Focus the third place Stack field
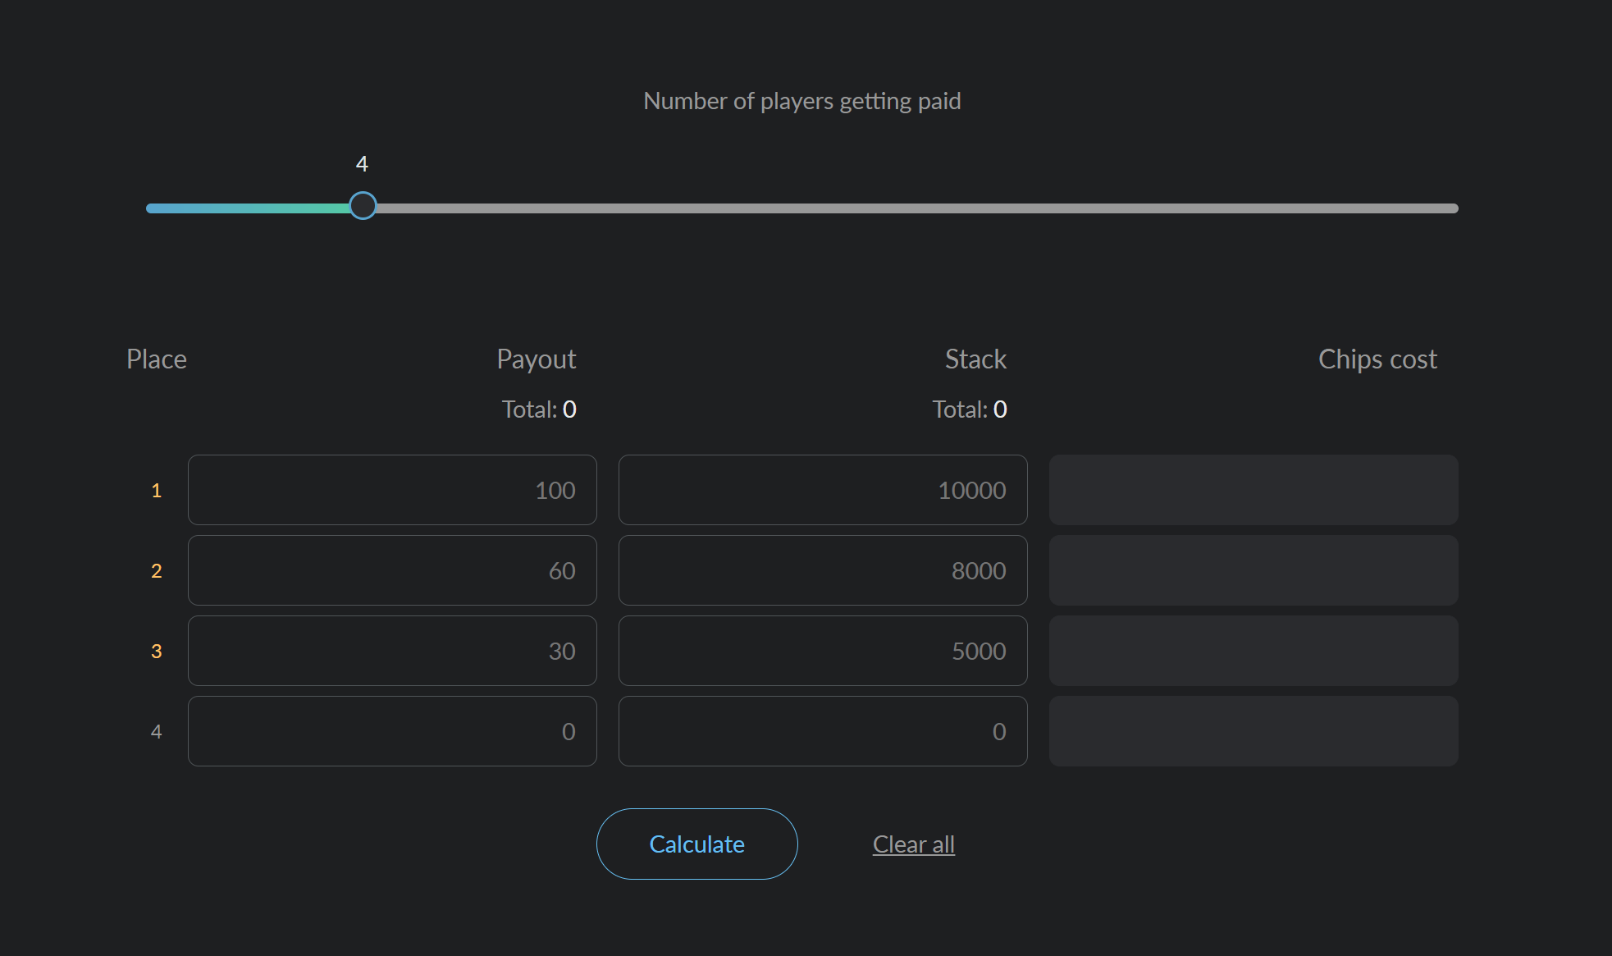Screen dimensions: 1612x956 pos(823,651)
